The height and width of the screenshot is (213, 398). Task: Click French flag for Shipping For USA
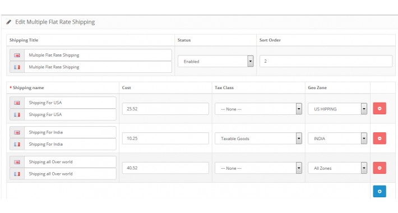click(17, 115)
